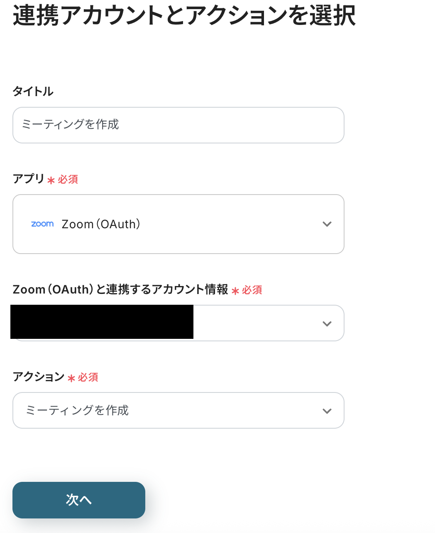The image size is (435, 533).
Task: Click 必須 text next to アプリ
Action: point(68,179)
